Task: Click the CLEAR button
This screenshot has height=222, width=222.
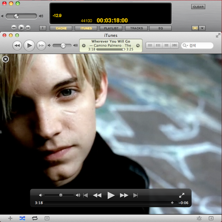Action: 198,7
